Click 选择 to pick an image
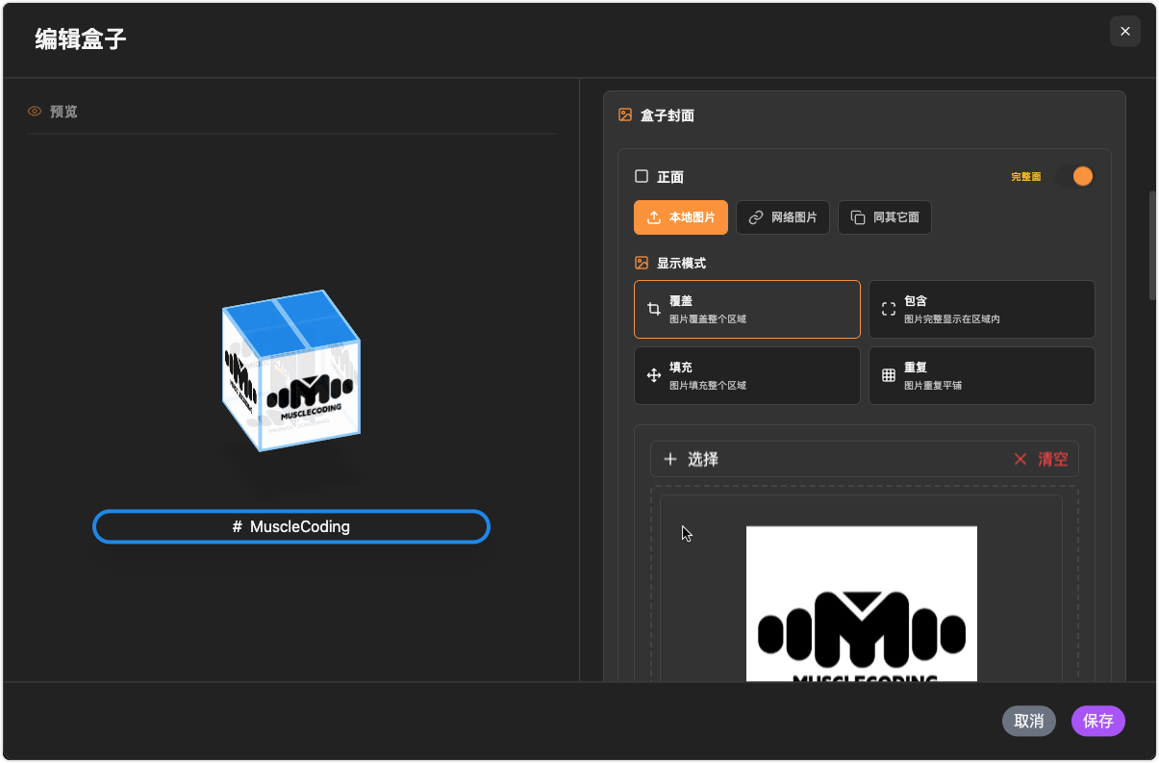 tap(692, 459)
